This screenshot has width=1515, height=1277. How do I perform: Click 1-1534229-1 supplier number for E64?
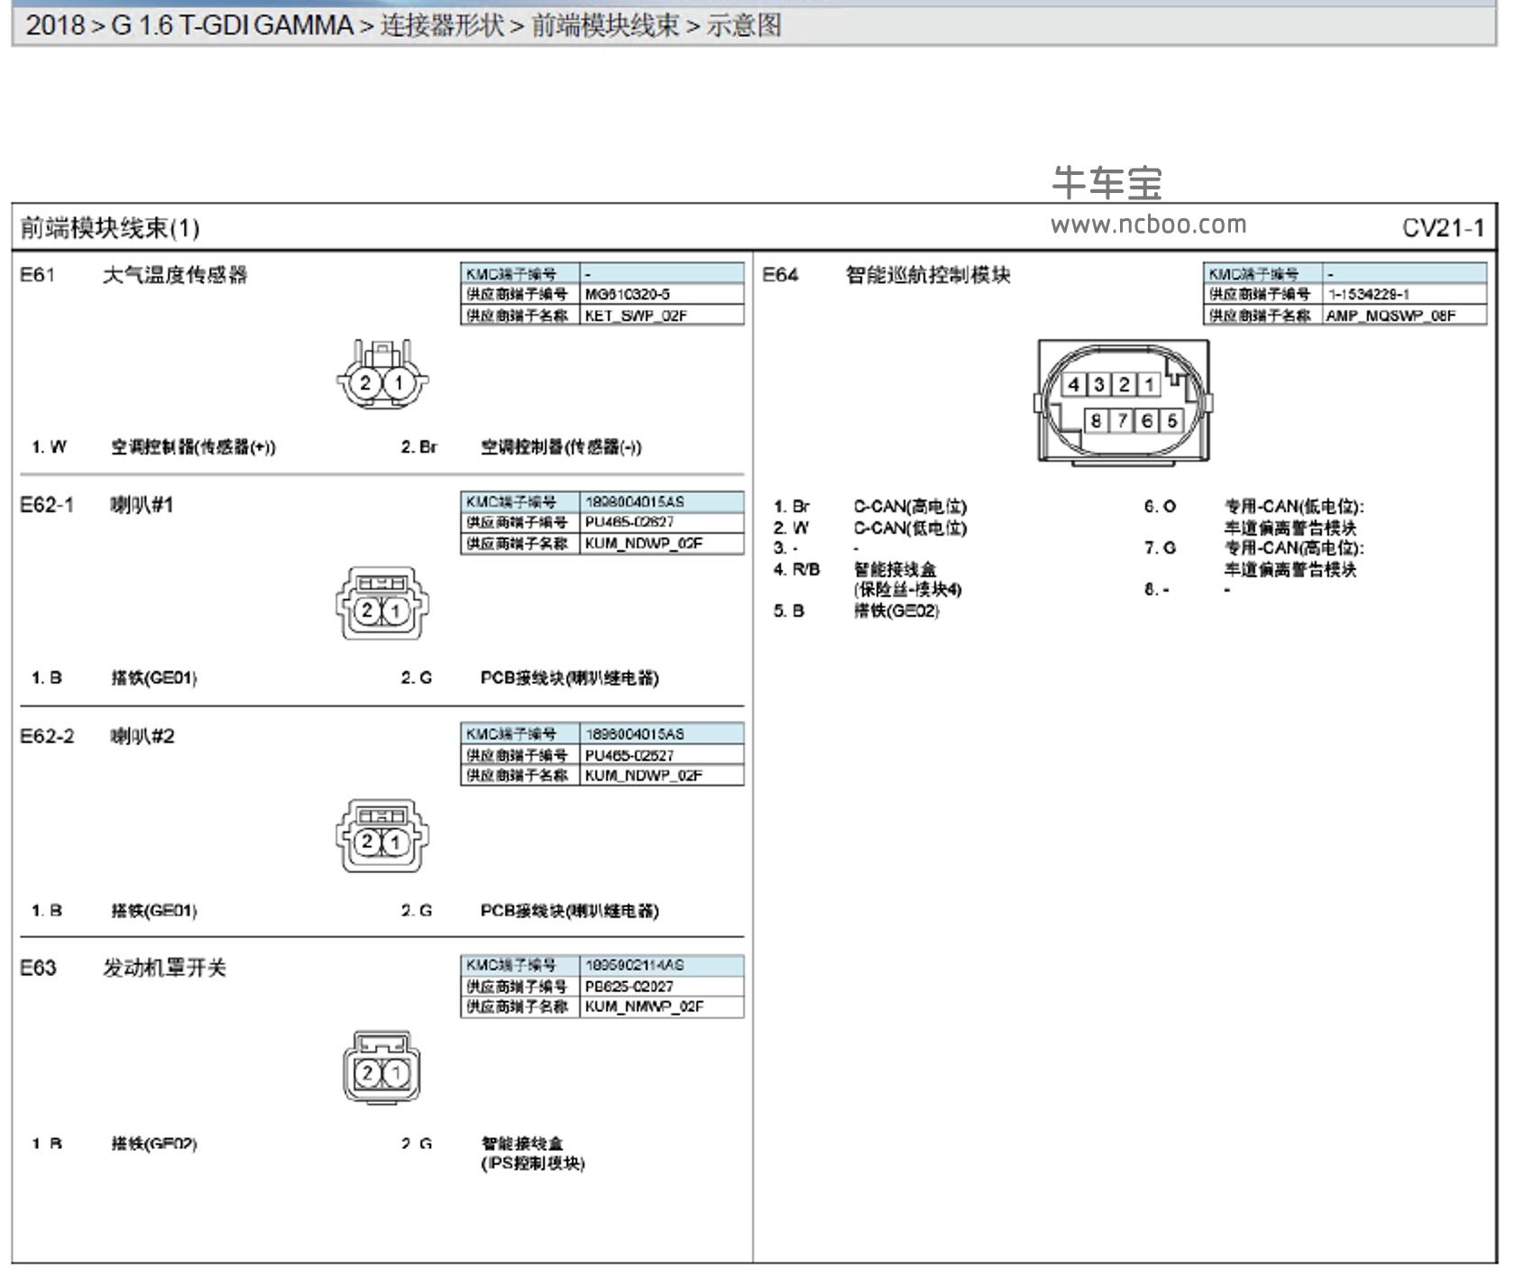click(x=1404, y=294)
